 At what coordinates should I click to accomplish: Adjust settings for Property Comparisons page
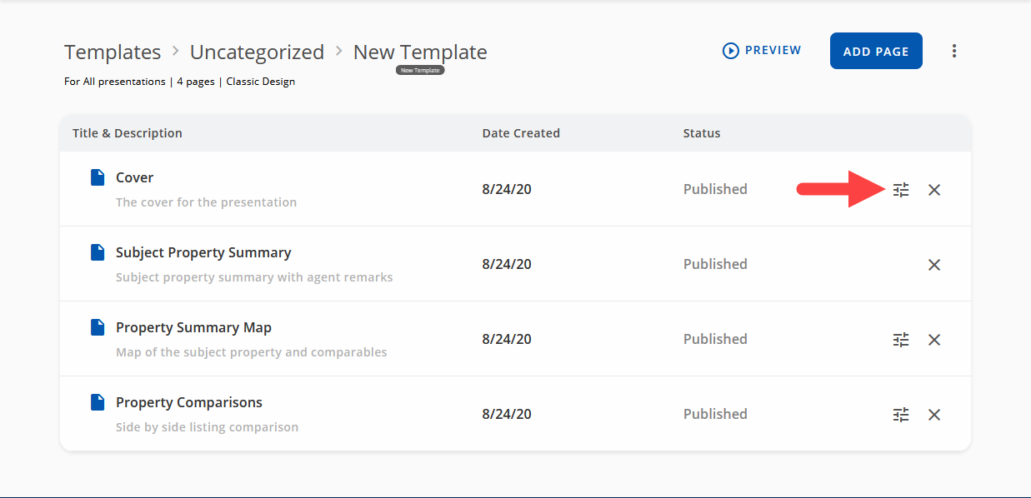pos(901,415)
